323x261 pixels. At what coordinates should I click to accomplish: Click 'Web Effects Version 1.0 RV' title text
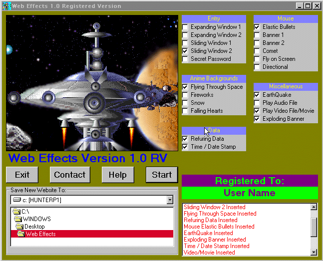pyautogui.click(x=87, y=158)
